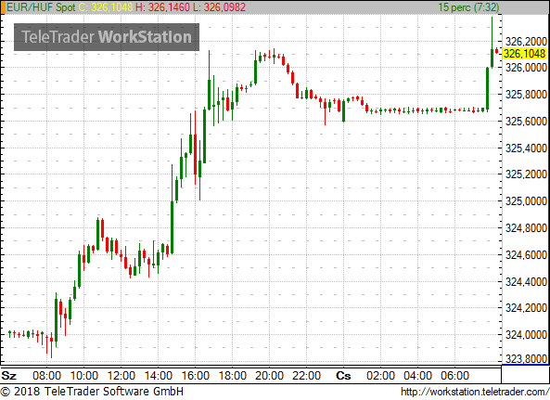The image size is (550, 400).
Task: Click the 325,0000 price axis label
Action: [526, 201]
